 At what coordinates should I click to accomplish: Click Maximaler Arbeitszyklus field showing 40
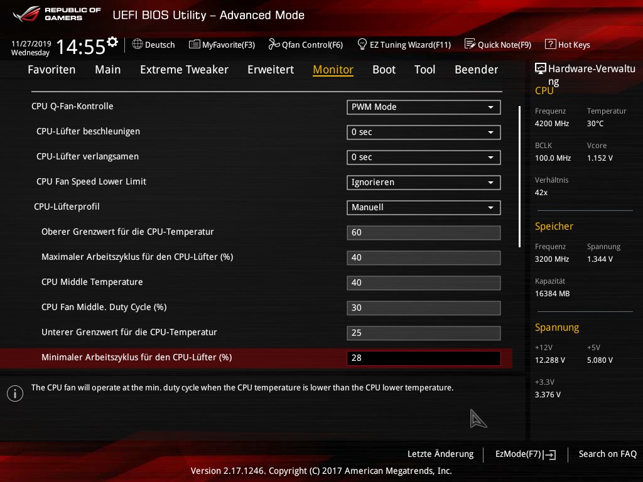(x=424, y=257)
